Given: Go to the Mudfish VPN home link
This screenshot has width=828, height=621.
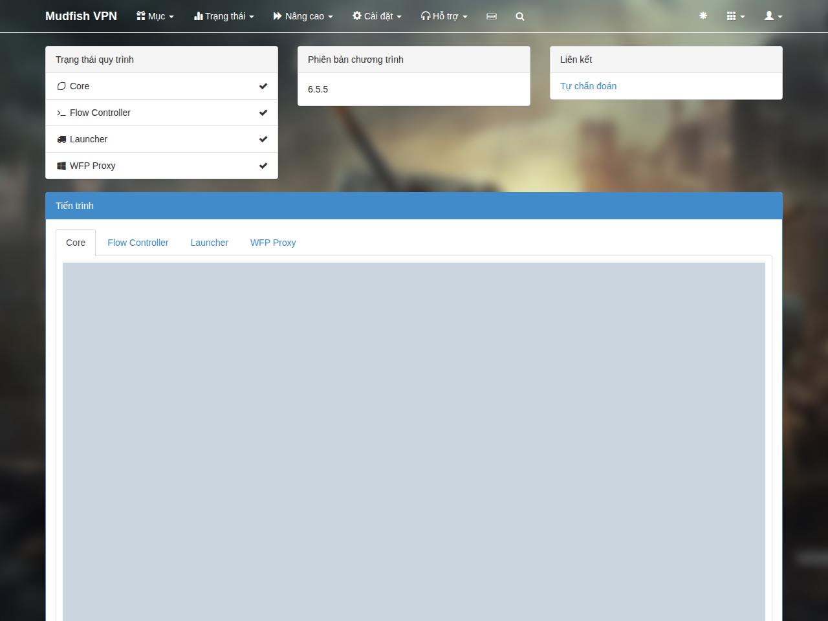Looking at the screenshot, I should pyautogui.click(x=81, y=16).
